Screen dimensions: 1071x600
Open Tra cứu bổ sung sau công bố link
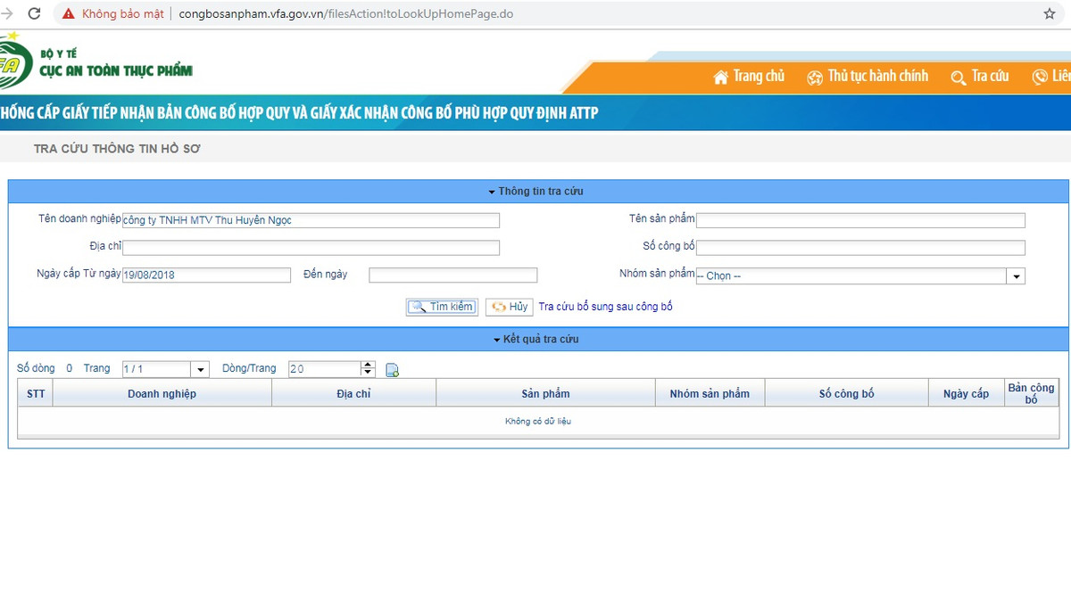[604, 307]
